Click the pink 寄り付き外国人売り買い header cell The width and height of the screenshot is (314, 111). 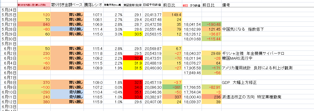[34, 5]
